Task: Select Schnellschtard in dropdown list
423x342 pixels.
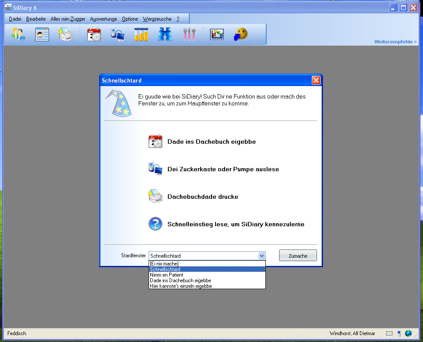Action: [x=207, y=269]
